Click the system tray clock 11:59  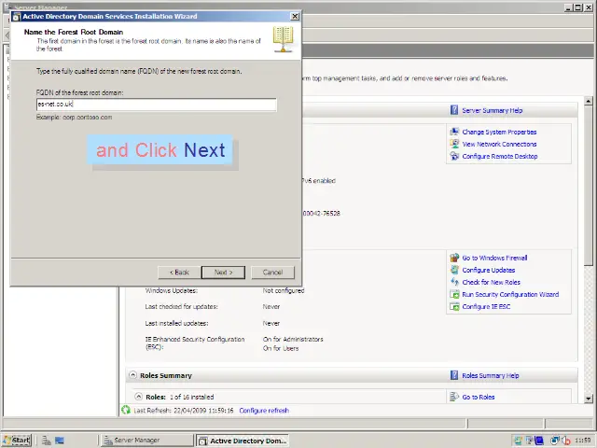click(582, 441)
